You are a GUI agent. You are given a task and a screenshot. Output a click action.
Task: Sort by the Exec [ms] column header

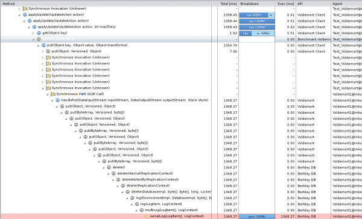(x=285, y=4)
